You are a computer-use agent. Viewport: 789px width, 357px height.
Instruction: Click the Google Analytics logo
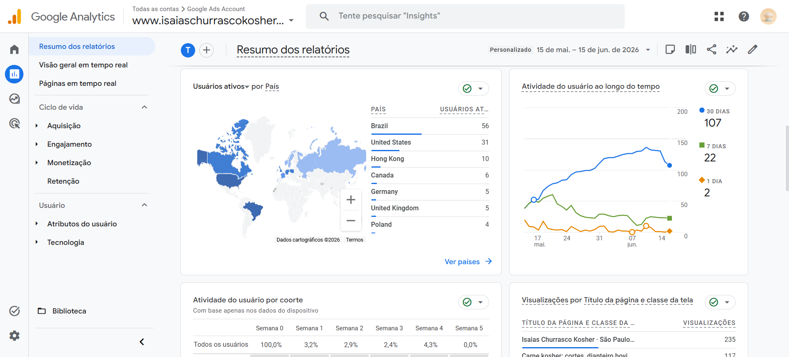click(15, 16)
